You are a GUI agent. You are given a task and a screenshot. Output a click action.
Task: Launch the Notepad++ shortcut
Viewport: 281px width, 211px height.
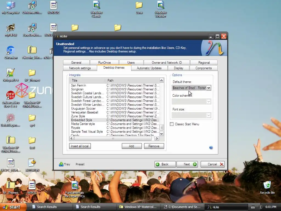[11, 75]
